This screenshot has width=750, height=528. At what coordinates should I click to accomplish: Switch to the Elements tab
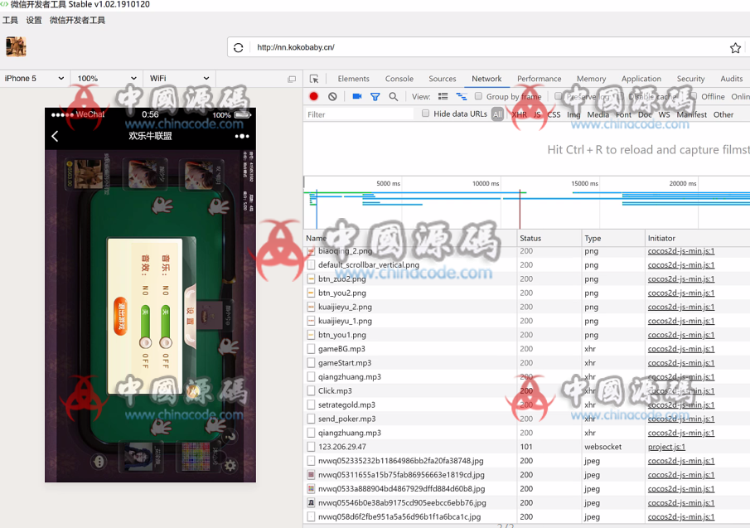[354, 79]
